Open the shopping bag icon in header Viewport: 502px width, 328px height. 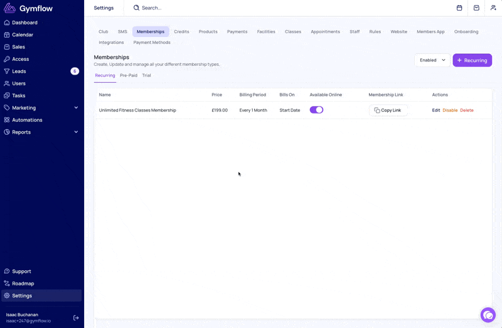(476, 8)
